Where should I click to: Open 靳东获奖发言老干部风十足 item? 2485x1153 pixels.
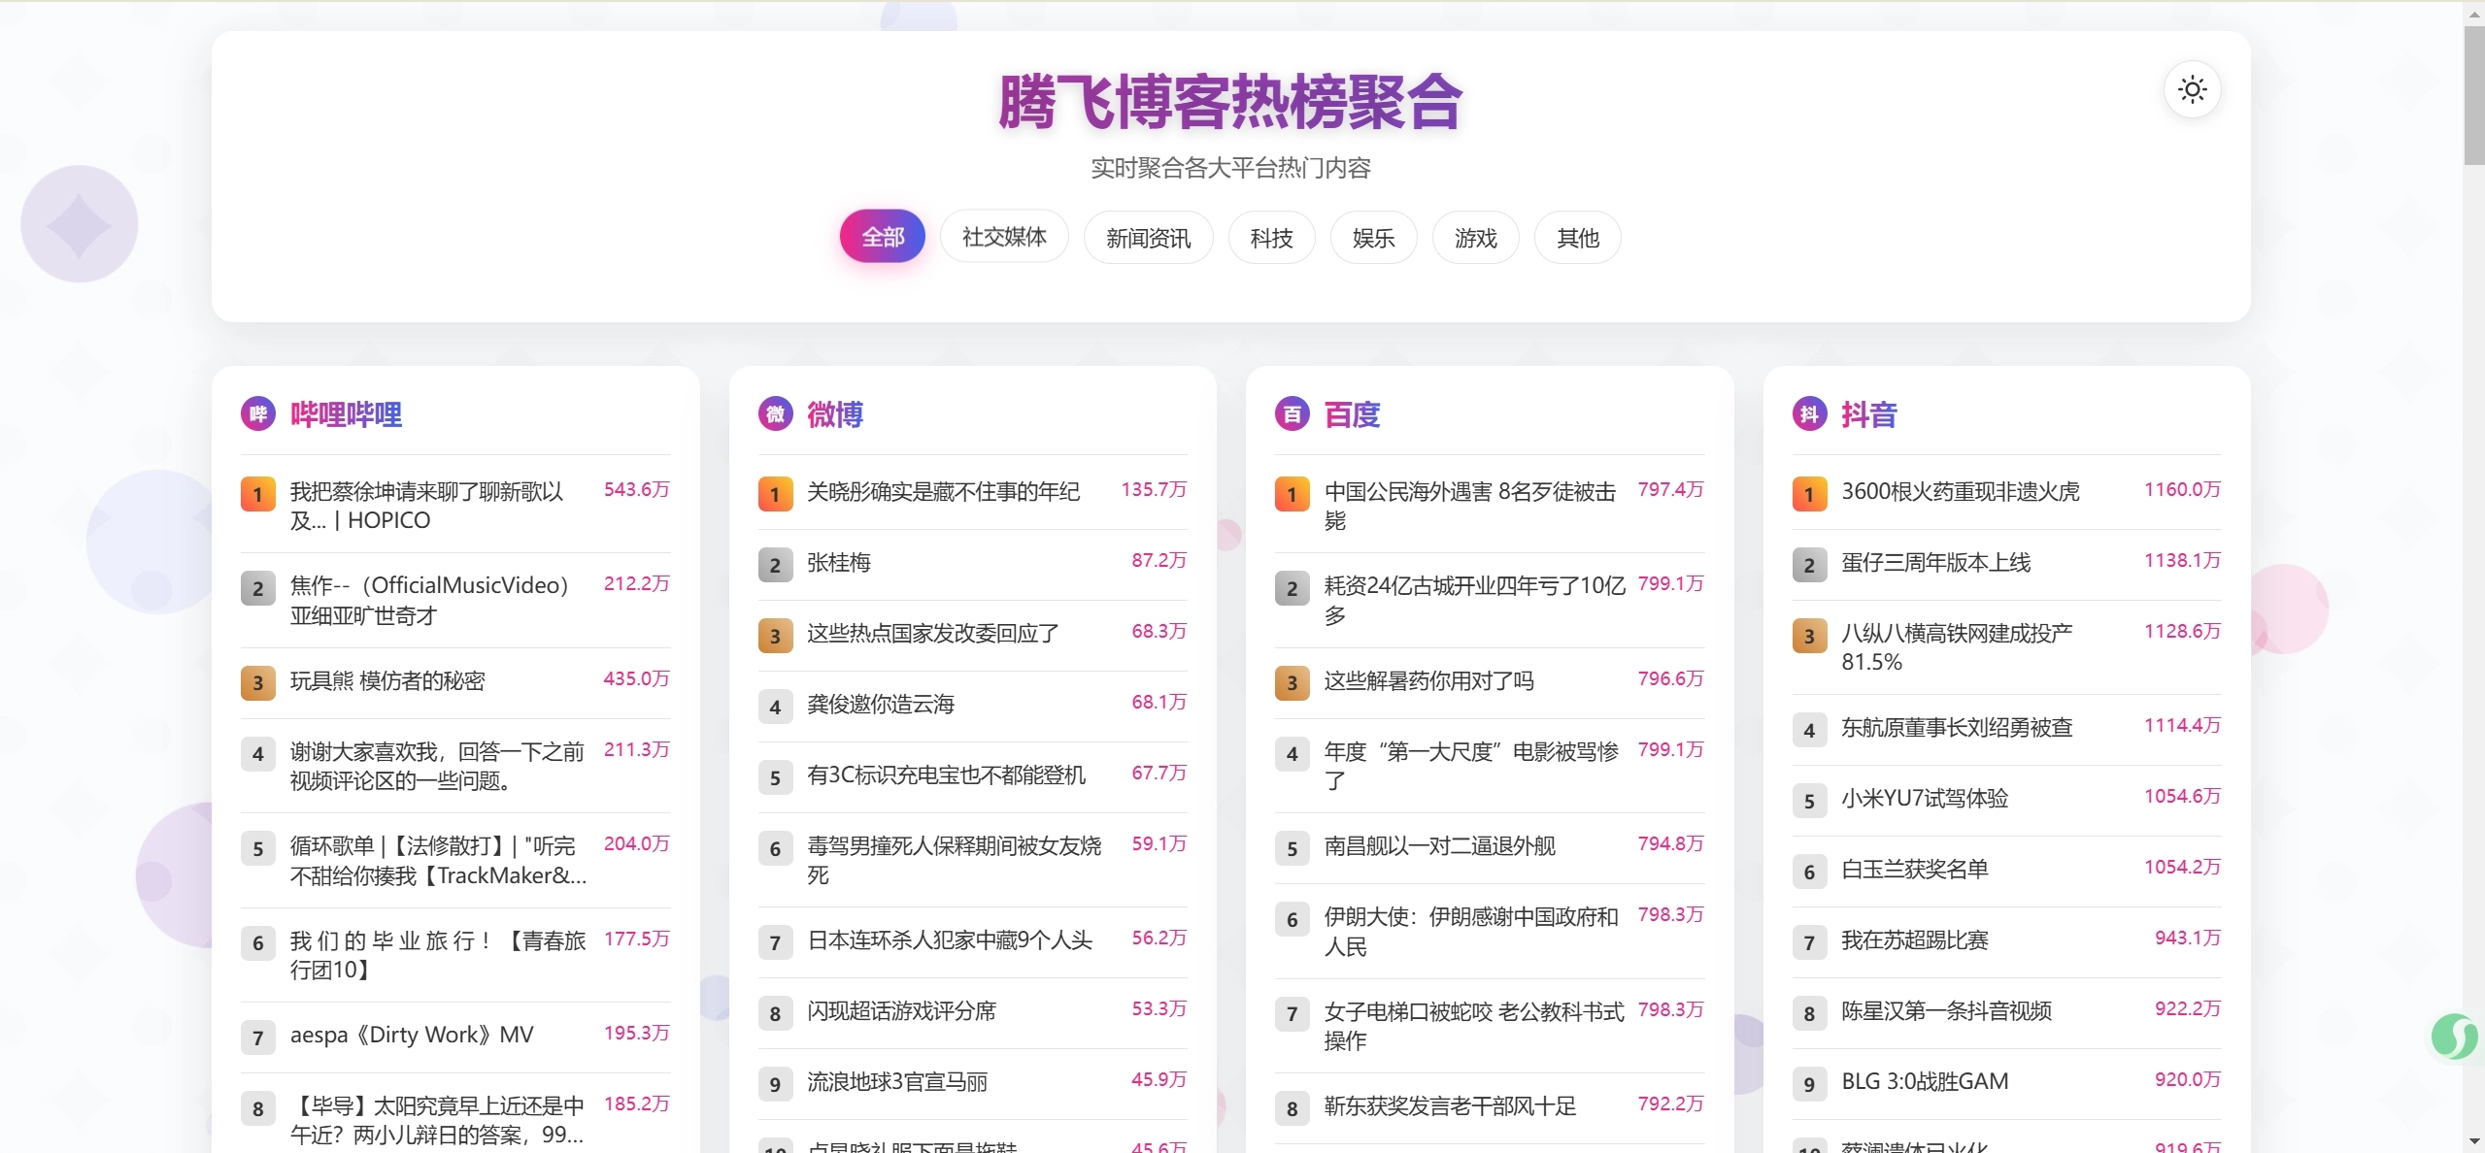point(1490,1107)
